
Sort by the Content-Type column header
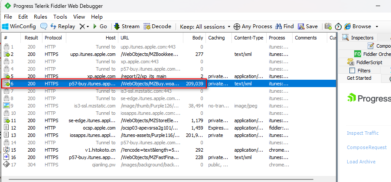249,38
